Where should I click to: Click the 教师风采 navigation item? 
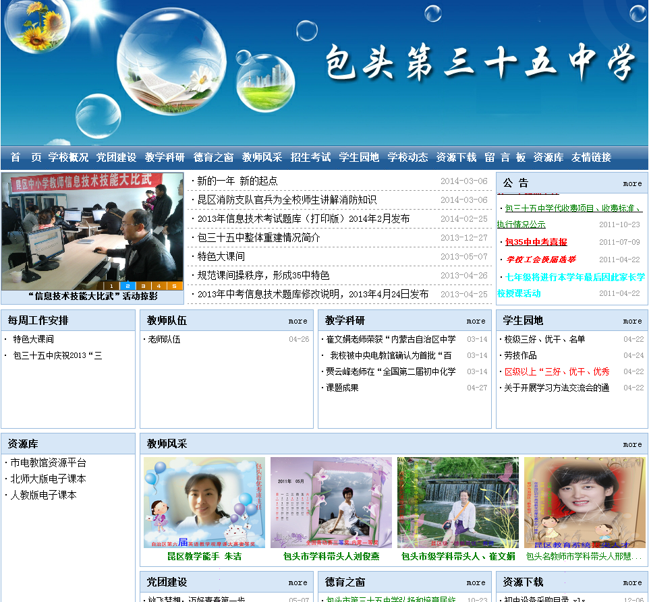pos(262,157)
